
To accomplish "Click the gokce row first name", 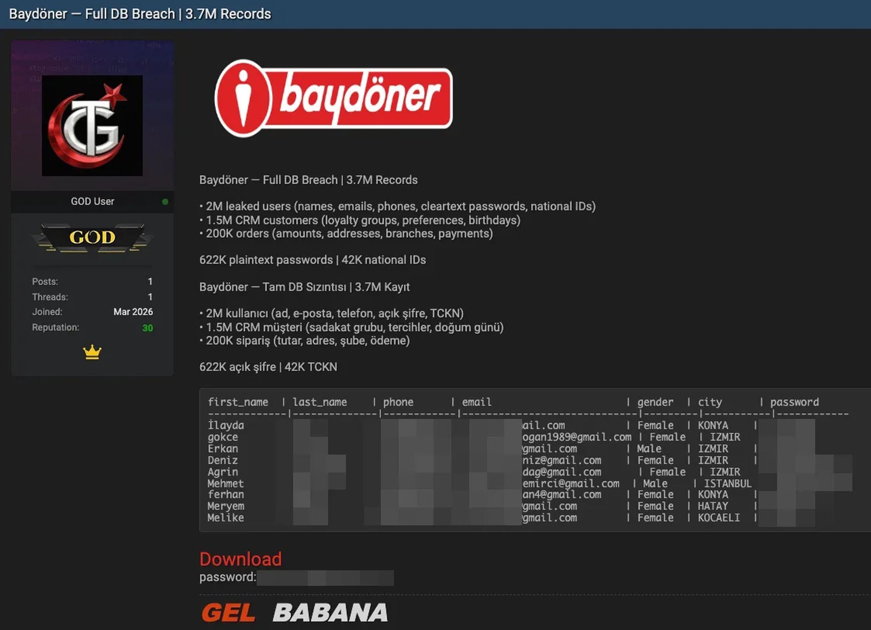I will point(222,437).
